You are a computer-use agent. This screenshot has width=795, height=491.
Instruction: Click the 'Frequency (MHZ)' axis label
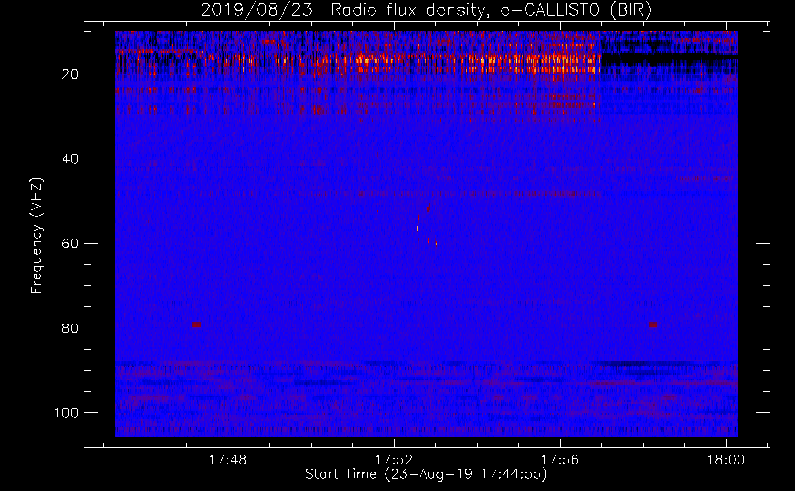click(x=37, y=236)
